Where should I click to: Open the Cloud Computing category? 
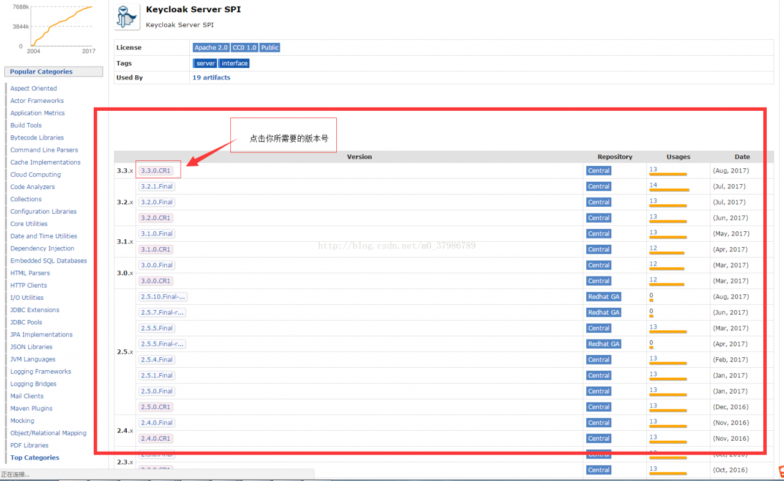36,174
